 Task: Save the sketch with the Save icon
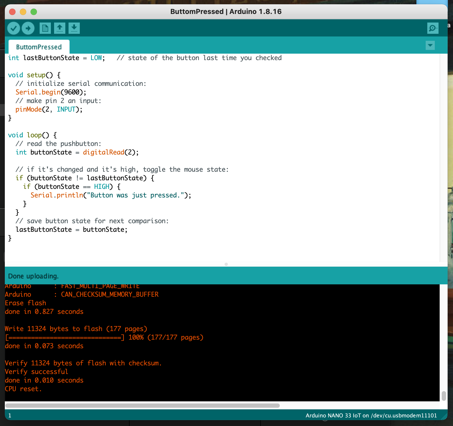coord(74,28)
